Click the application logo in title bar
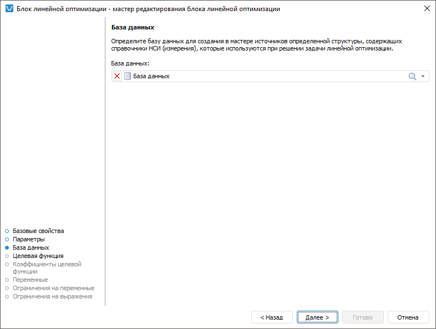Viewport: 436px width, 329px height. coord(9,9)
